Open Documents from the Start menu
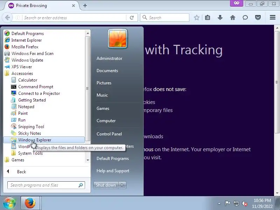 point(107,71)
